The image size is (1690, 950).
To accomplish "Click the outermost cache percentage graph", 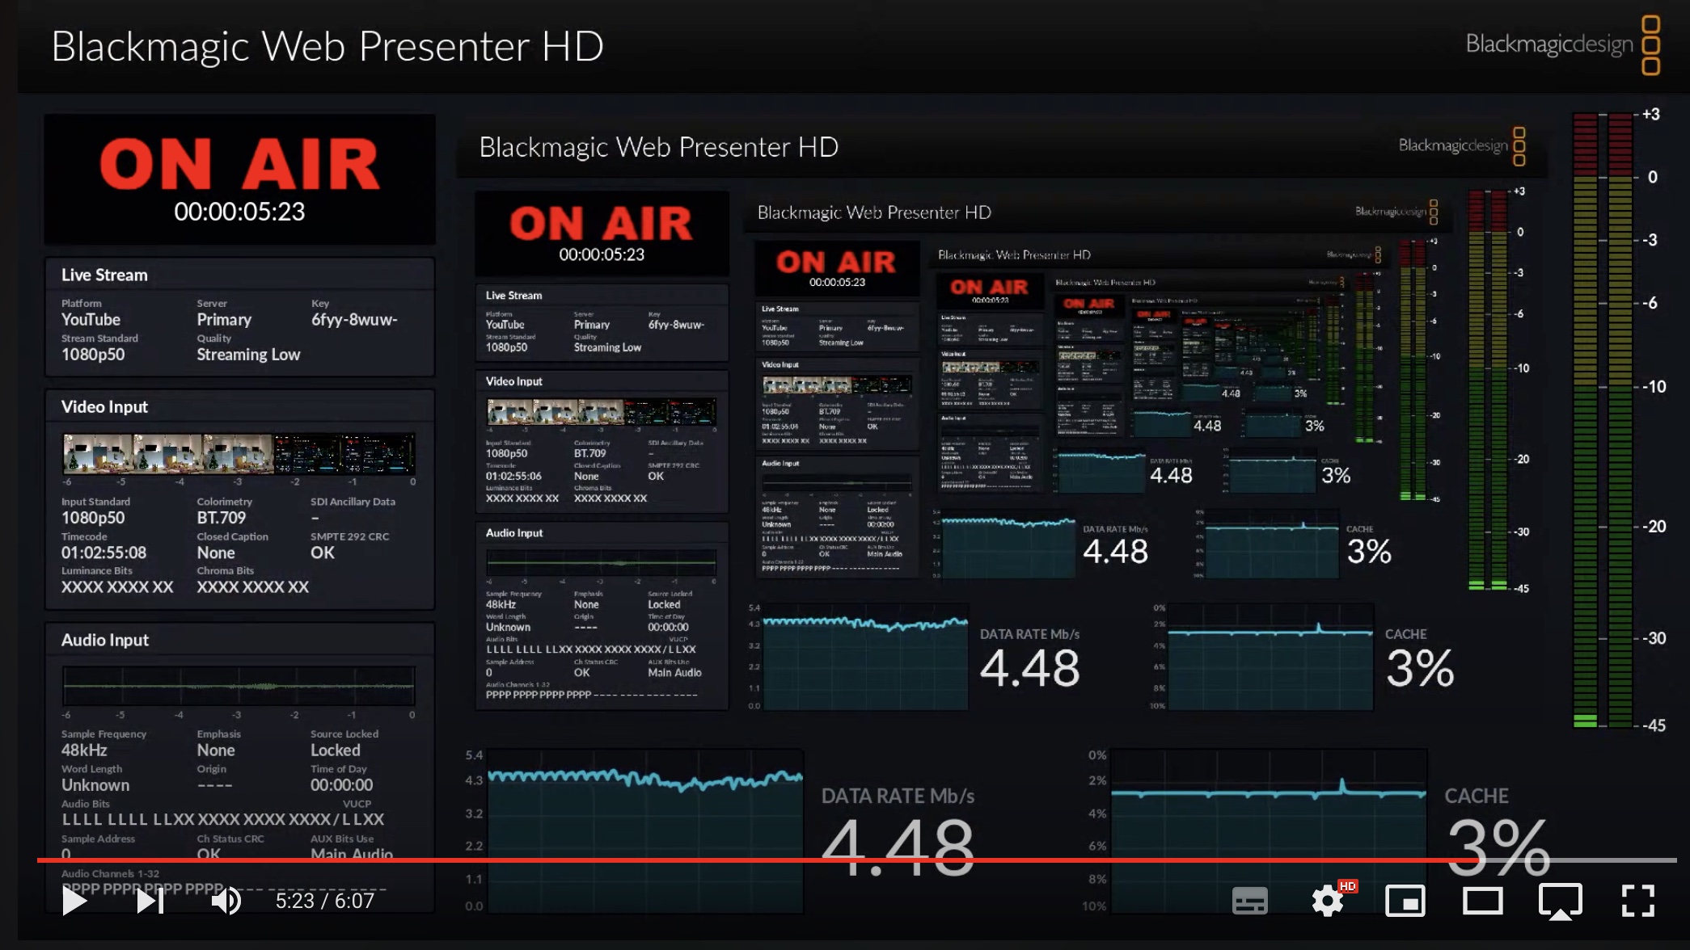I will [x=1269, y=830].
